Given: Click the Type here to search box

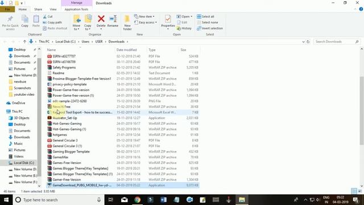Looking at the screenshot, I should click(58, 200).
